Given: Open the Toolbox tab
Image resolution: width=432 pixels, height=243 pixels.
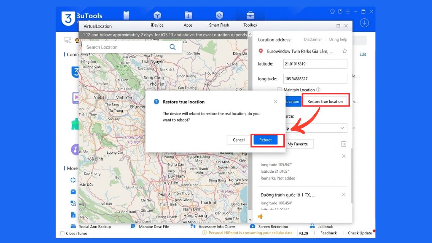Looking at the screenshot, I should (250, 25).
